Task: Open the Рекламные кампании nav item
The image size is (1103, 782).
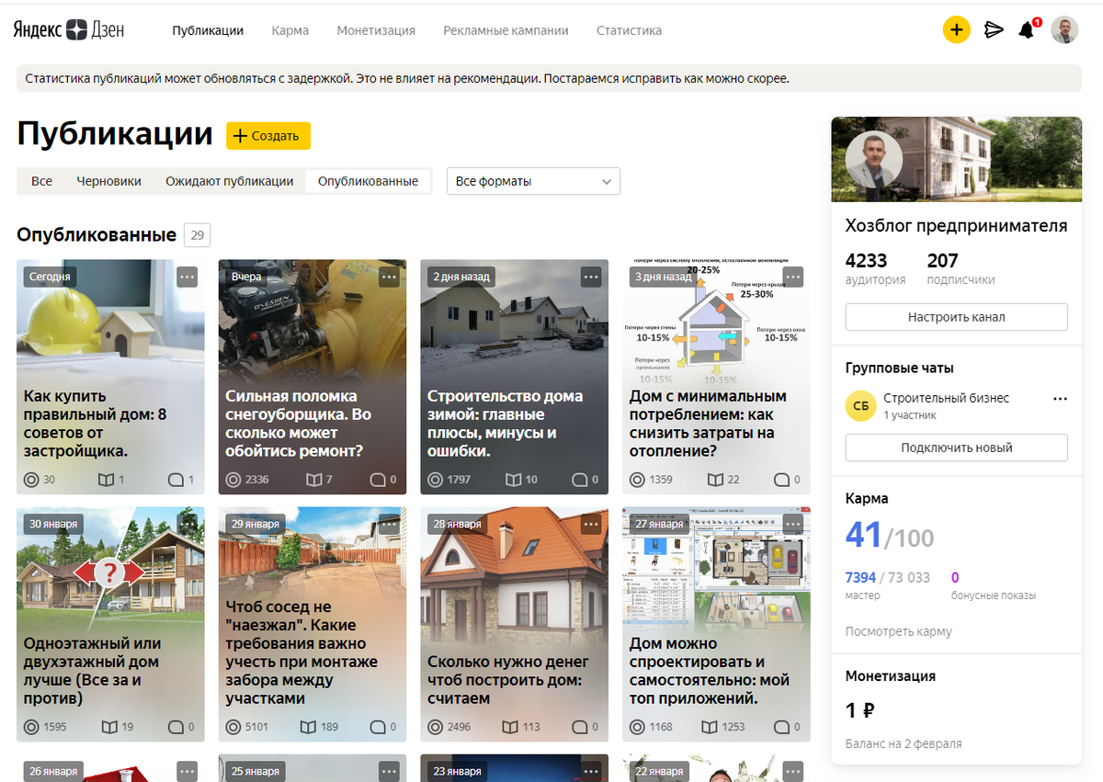Action: pyautogui.click(x=506, y=30)
